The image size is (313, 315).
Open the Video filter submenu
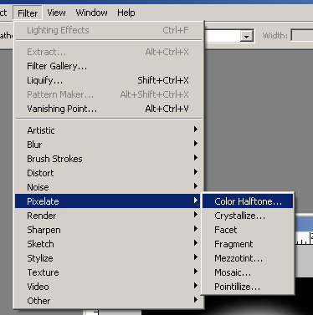[109, 287]
